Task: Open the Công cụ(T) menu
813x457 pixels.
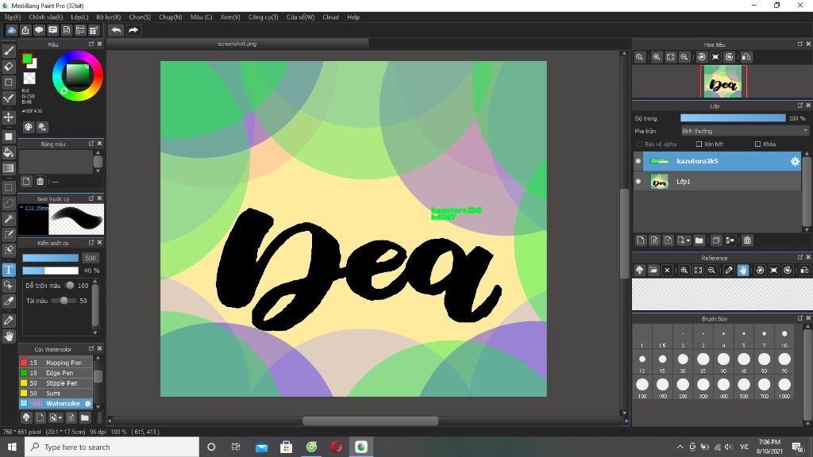Action: [263, 17]
